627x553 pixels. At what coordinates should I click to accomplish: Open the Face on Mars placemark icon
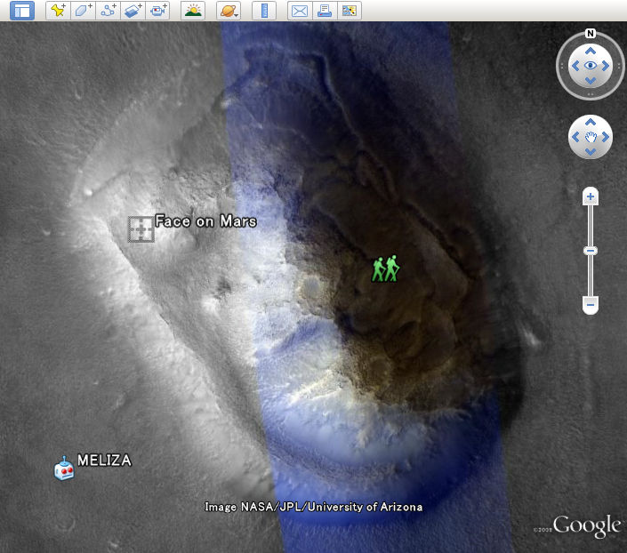pyautogui.click(x=141, y=229)
